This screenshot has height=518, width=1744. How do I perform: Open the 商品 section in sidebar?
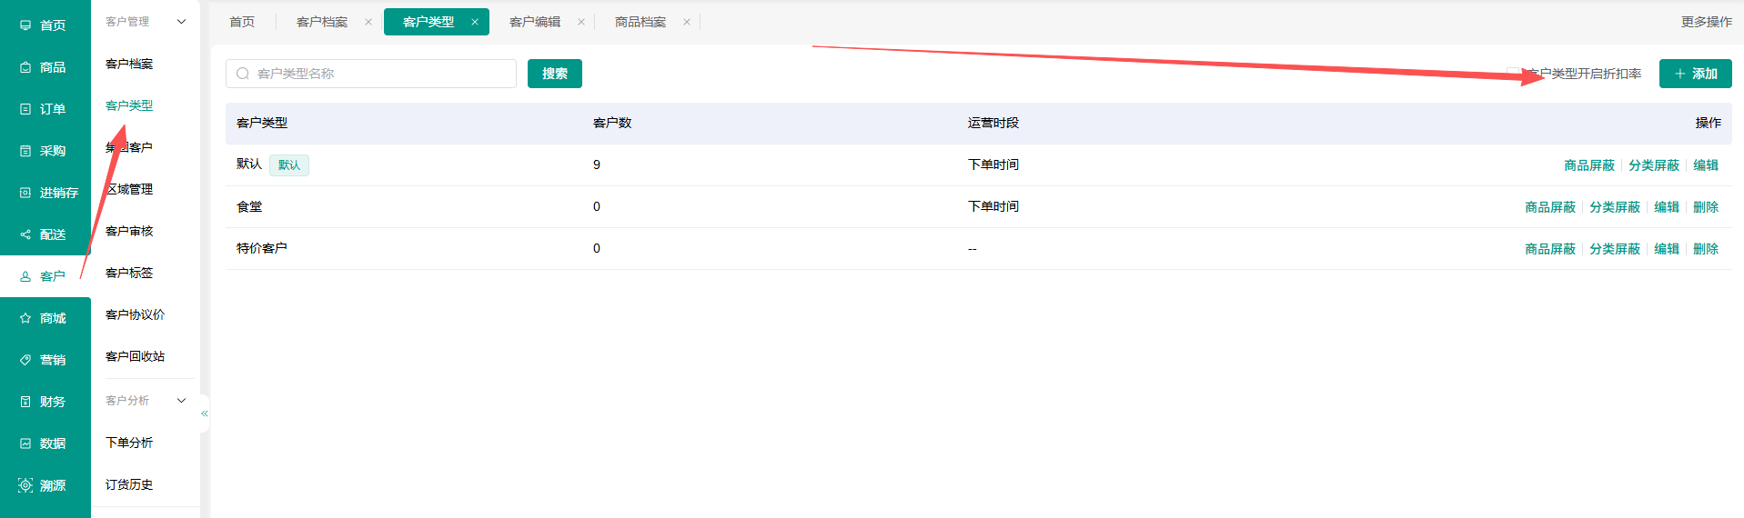coord(45,67)
